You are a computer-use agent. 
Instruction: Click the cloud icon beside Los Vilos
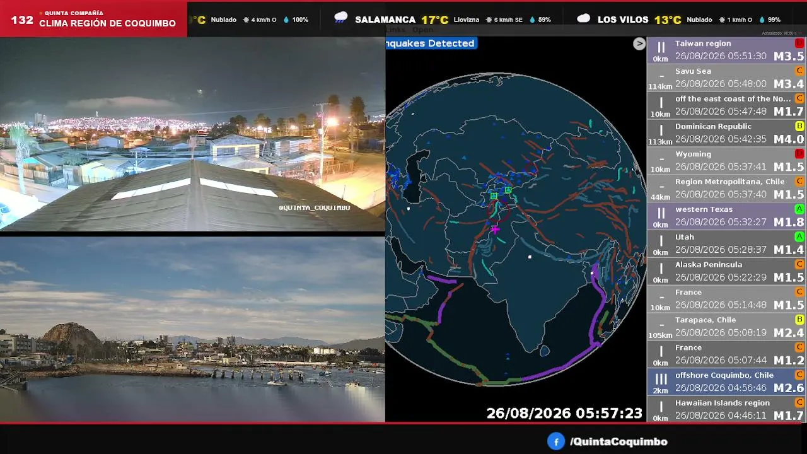pyautogui.click(x=584, y=18)
